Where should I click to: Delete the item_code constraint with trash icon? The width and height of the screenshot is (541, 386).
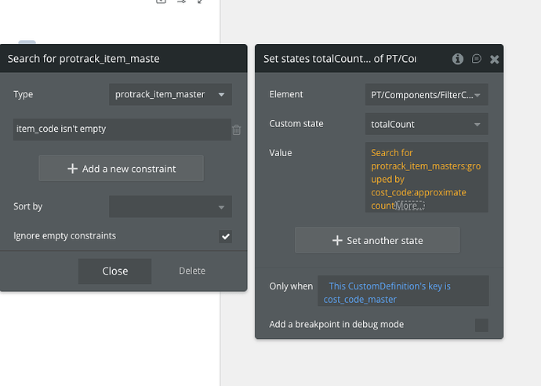click(x=237, y=129)
